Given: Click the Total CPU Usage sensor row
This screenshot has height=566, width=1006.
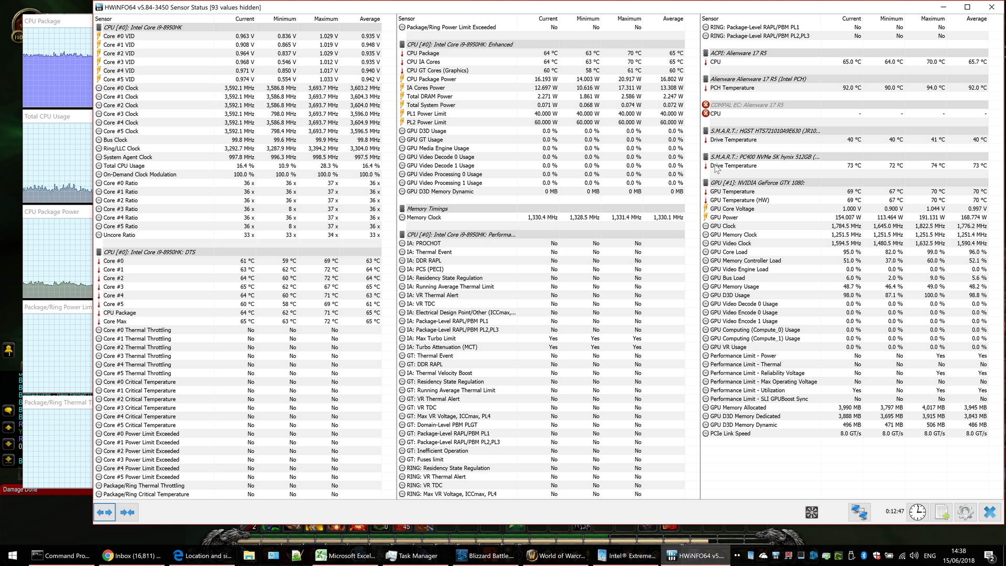Looking at the screenshot, I should (238, 166).
